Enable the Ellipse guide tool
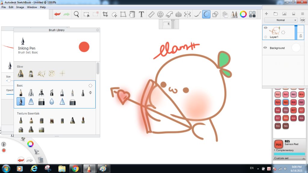Screen dimensions: 308x173 160,14
